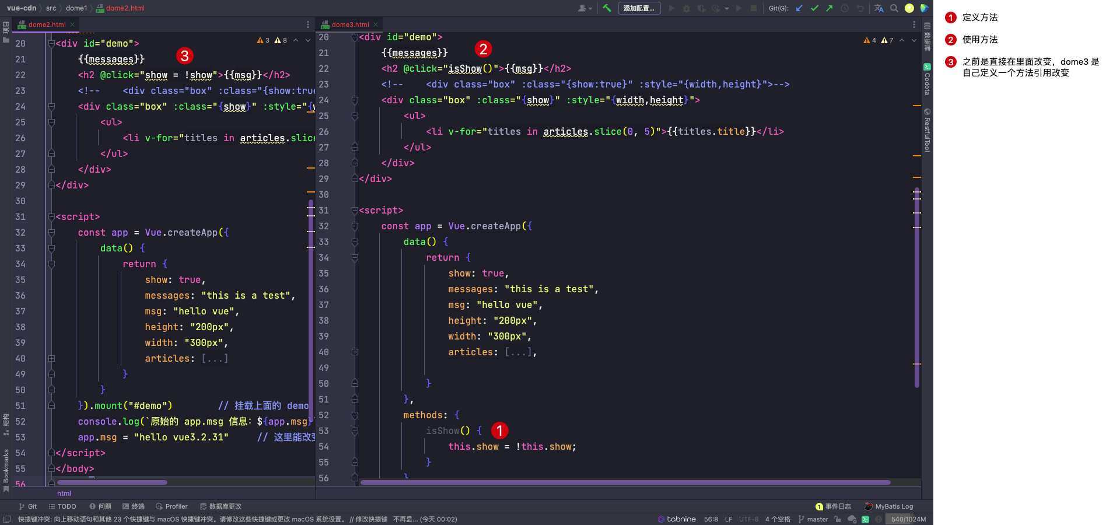This screenshot has width=1120, height=525.
Task: Click the Git push green arrow
Action: (829, 8)
